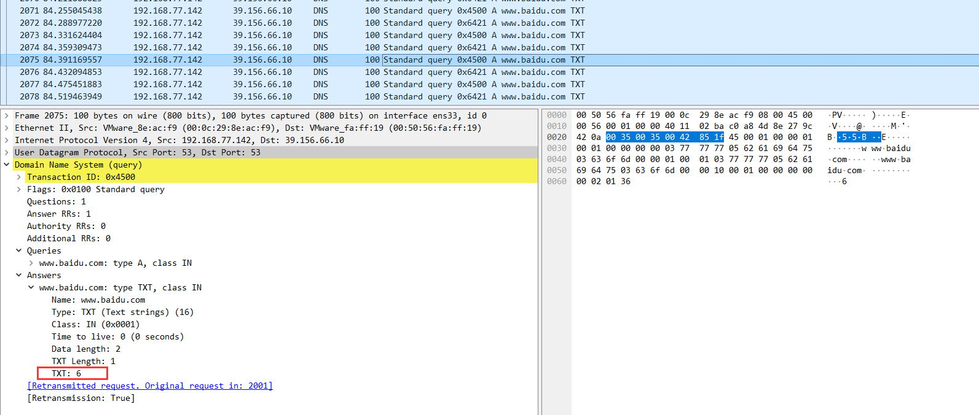
Task: Expand the User Datagram Protocol arrow
Action: [7, 152]
